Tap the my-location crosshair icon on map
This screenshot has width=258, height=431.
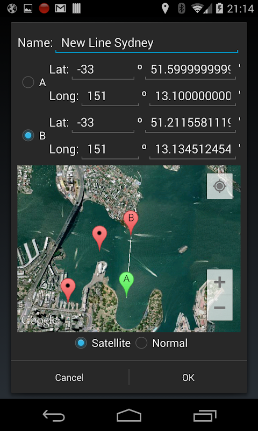(220, 186)
